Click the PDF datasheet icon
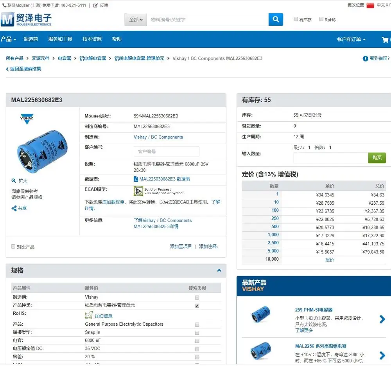Image resolution: width=391 pixels, height=366 pixels. point(136,179)
